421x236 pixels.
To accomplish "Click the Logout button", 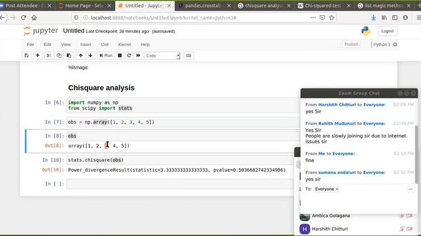I will pos(387,31).
